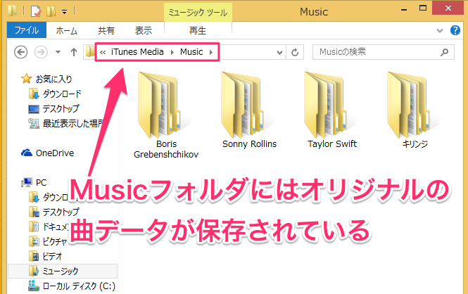Click the Music breadcrumb segment
The image size is (468, 294).
click(x=191, y=52)
